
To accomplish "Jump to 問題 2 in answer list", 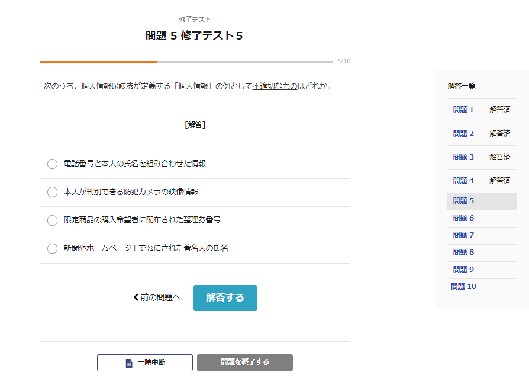I will (463, 134).
